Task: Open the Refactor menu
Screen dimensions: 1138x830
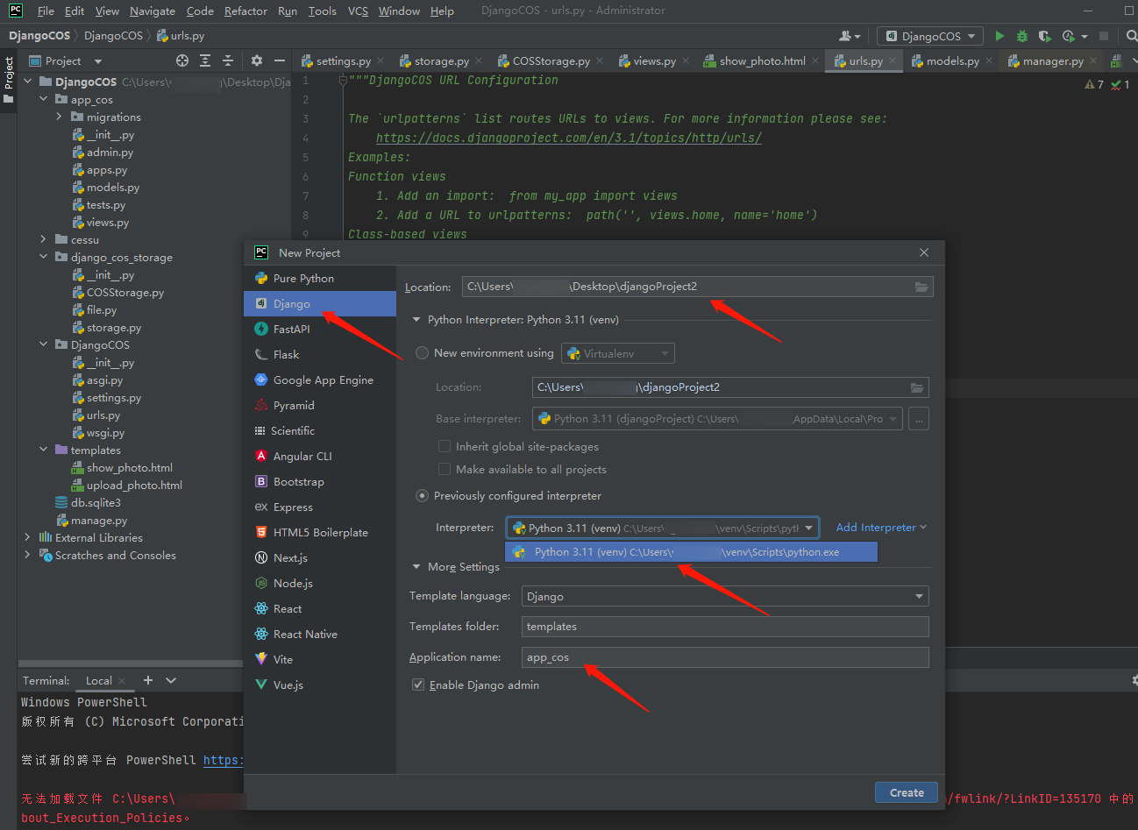Action: pos(245,11)
